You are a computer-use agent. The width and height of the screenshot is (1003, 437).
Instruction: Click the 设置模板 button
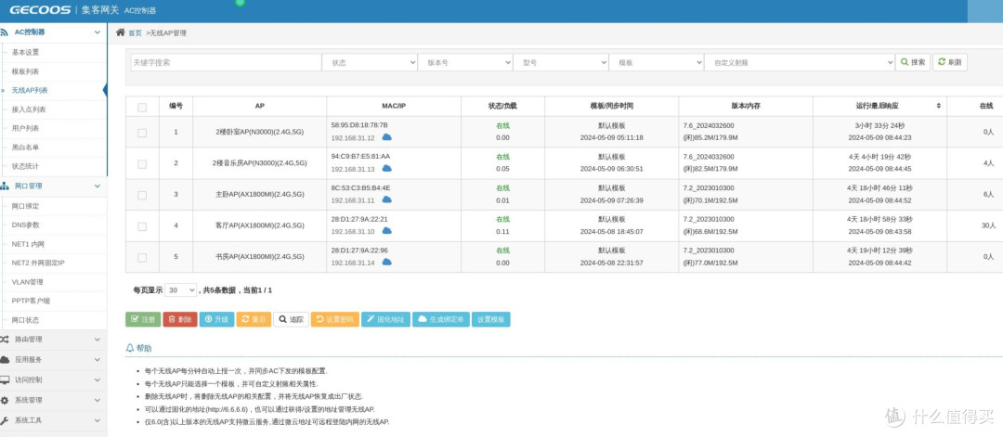[x=491, y=319]
